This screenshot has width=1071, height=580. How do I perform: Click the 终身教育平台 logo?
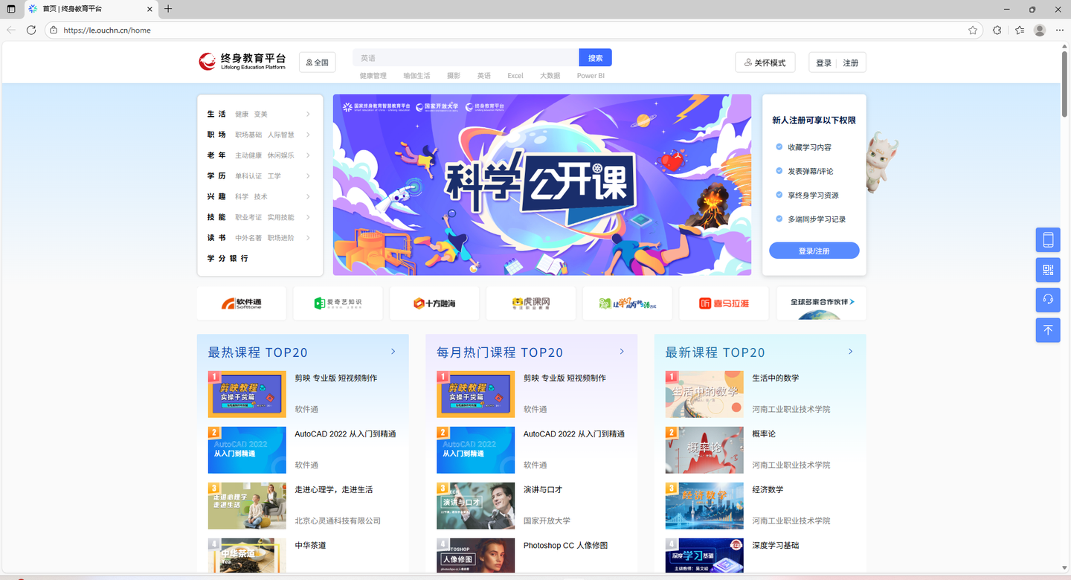coord(242,61)
